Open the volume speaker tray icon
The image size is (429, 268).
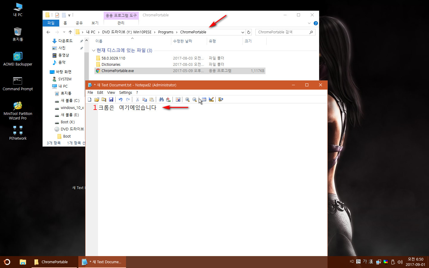tap(400, 262)
